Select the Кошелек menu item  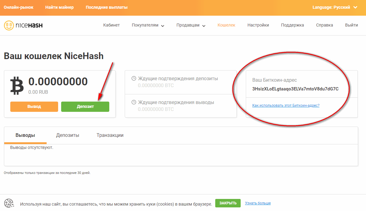(226, 25)
